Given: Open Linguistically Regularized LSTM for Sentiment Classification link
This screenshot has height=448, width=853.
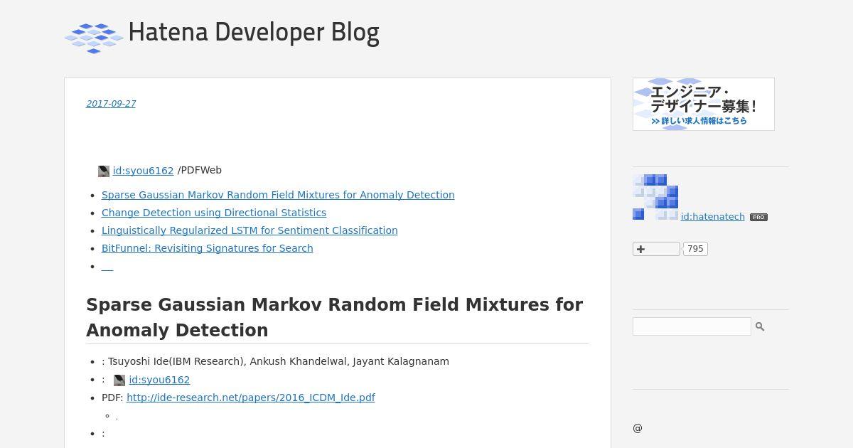Looking at the screenshot, I should coord(250,230).
